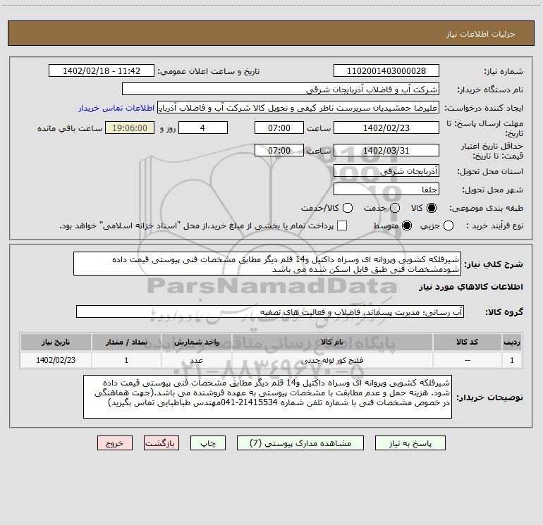Click the delivery city field جلفا

pos(386,190)
